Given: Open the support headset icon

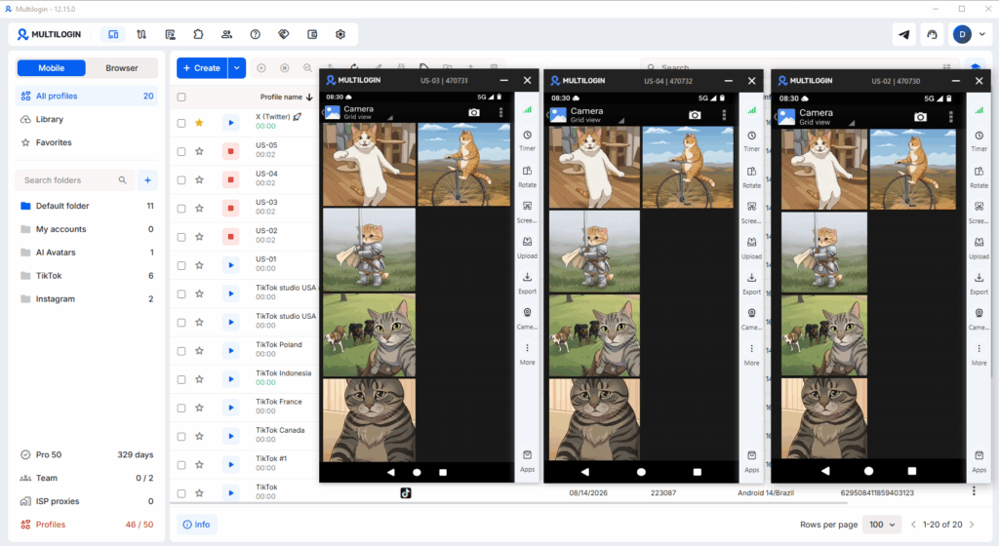Looking at the screenshot, I should [x=932, y=34].
